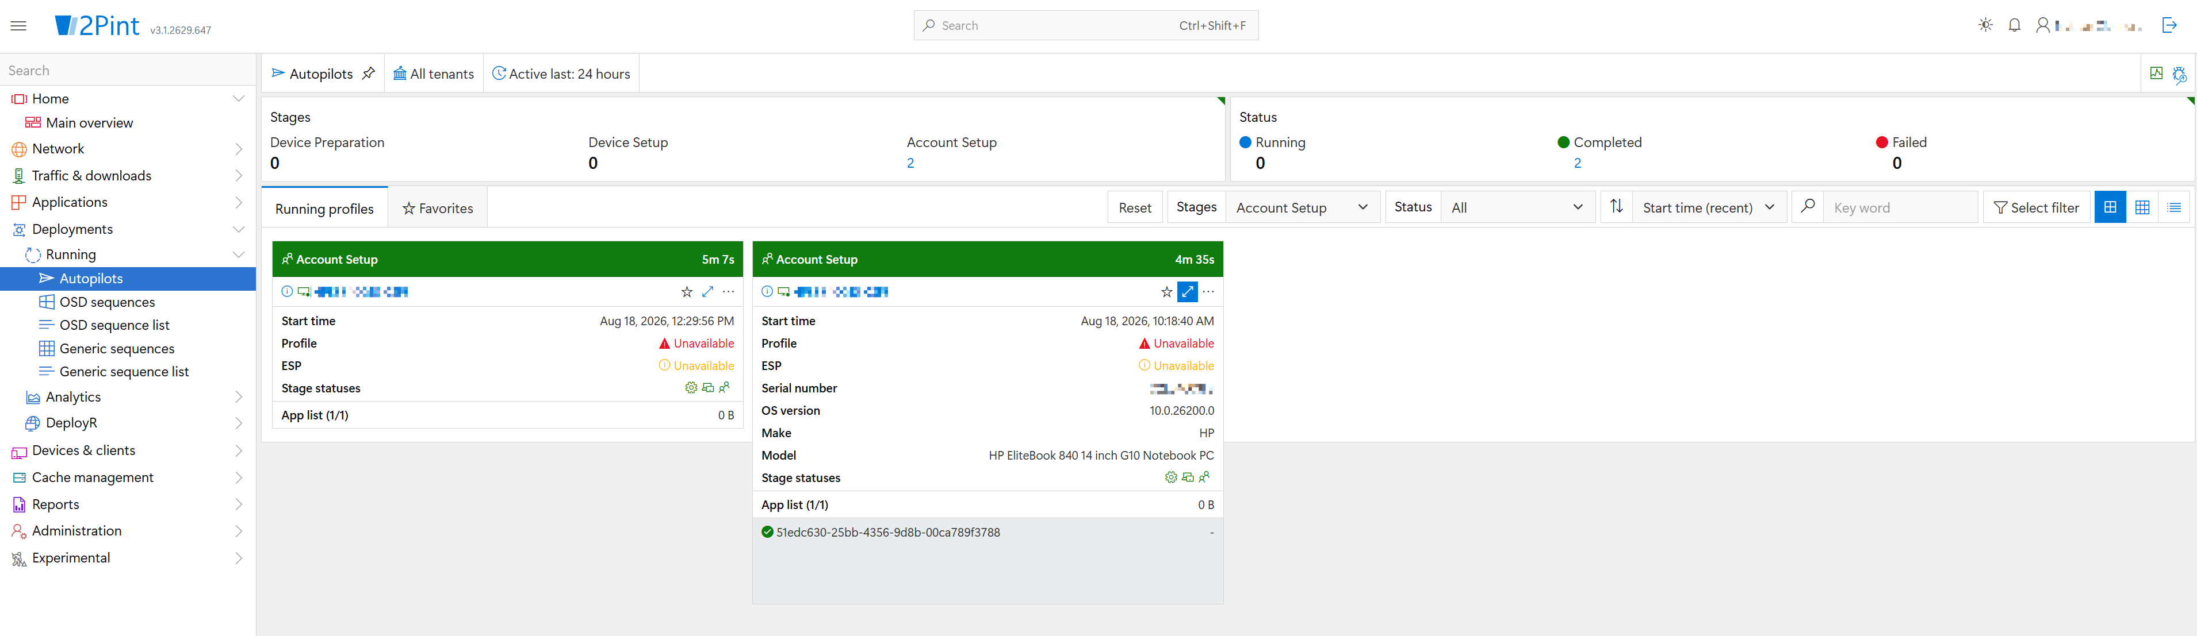Viewport: 2197px width, 636px height.
Task: Pin the Autopilots page
Action: [369, 73]
